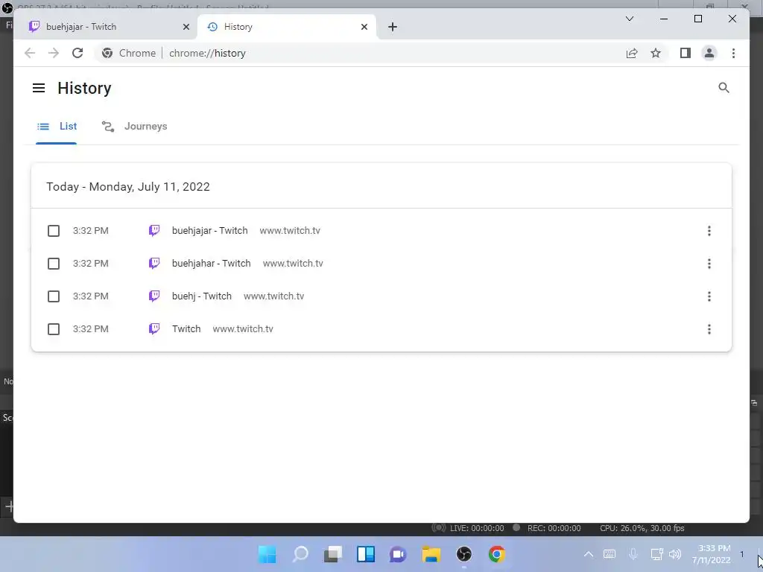This screenshot has width=763, height=572.
Task: Click the search history magnifier icon
Action: point(724,88)
